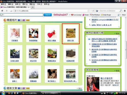
Task: Open the 小月 celebrity blog title link
Action: (x=106, y=78)
